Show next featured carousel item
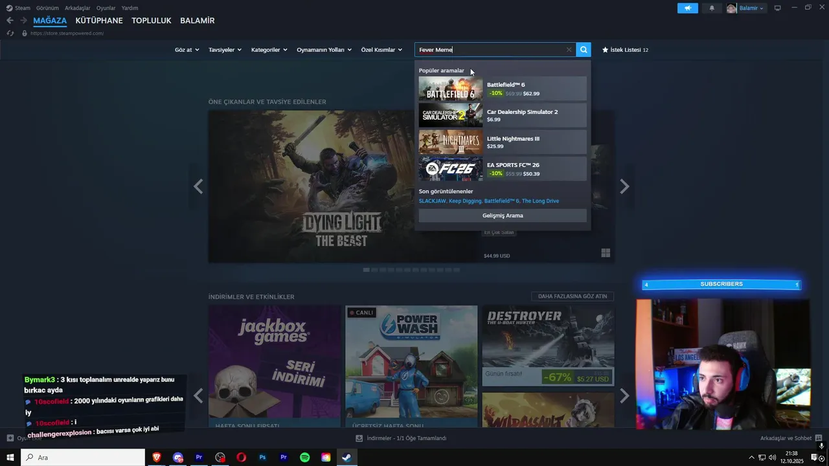The height and width of the screenshot is (466, 829). [x=624, y=186]
